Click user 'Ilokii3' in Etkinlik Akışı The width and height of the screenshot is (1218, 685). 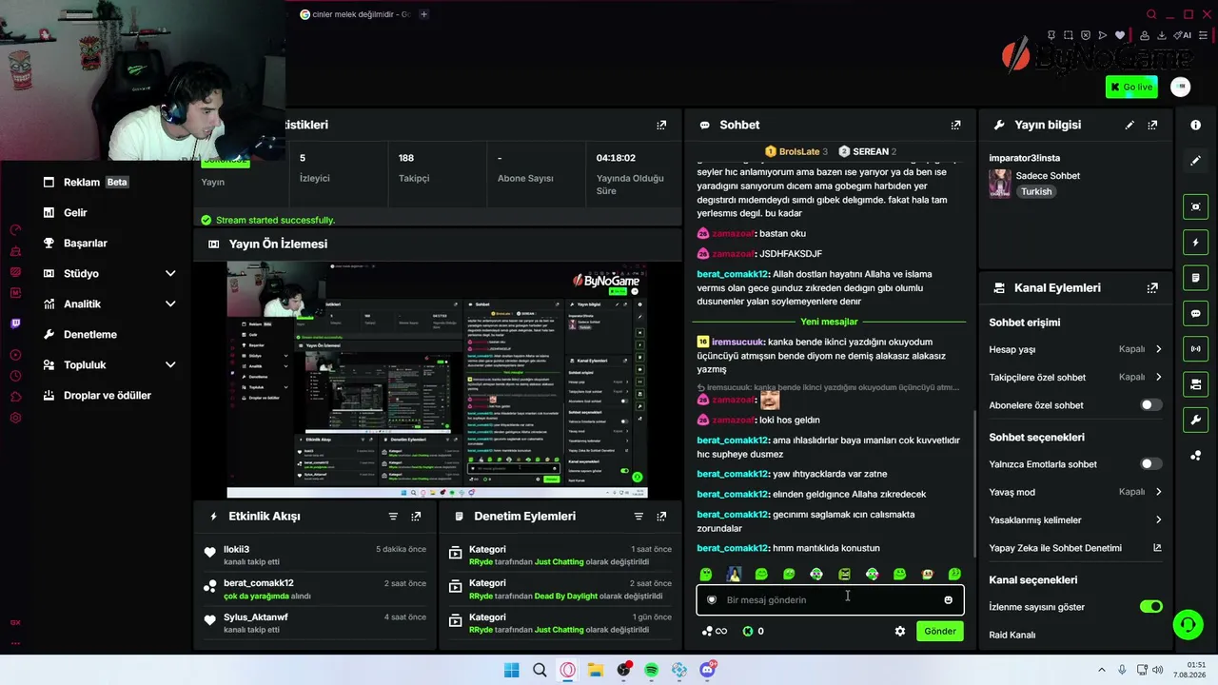(x=236, y=549)
